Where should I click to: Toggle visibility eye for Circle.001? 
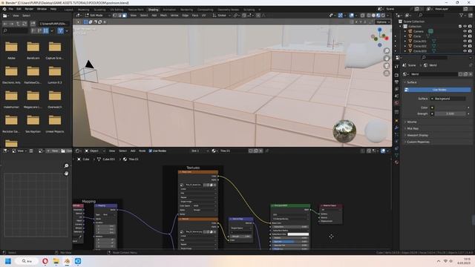click(465, 42)
